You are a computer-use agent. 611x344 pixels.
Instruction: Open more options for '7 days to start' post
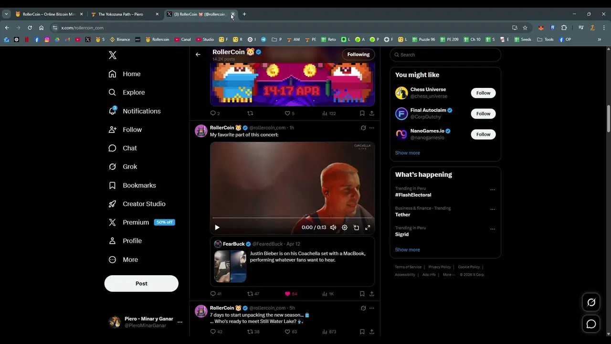[x=371, y=308]
